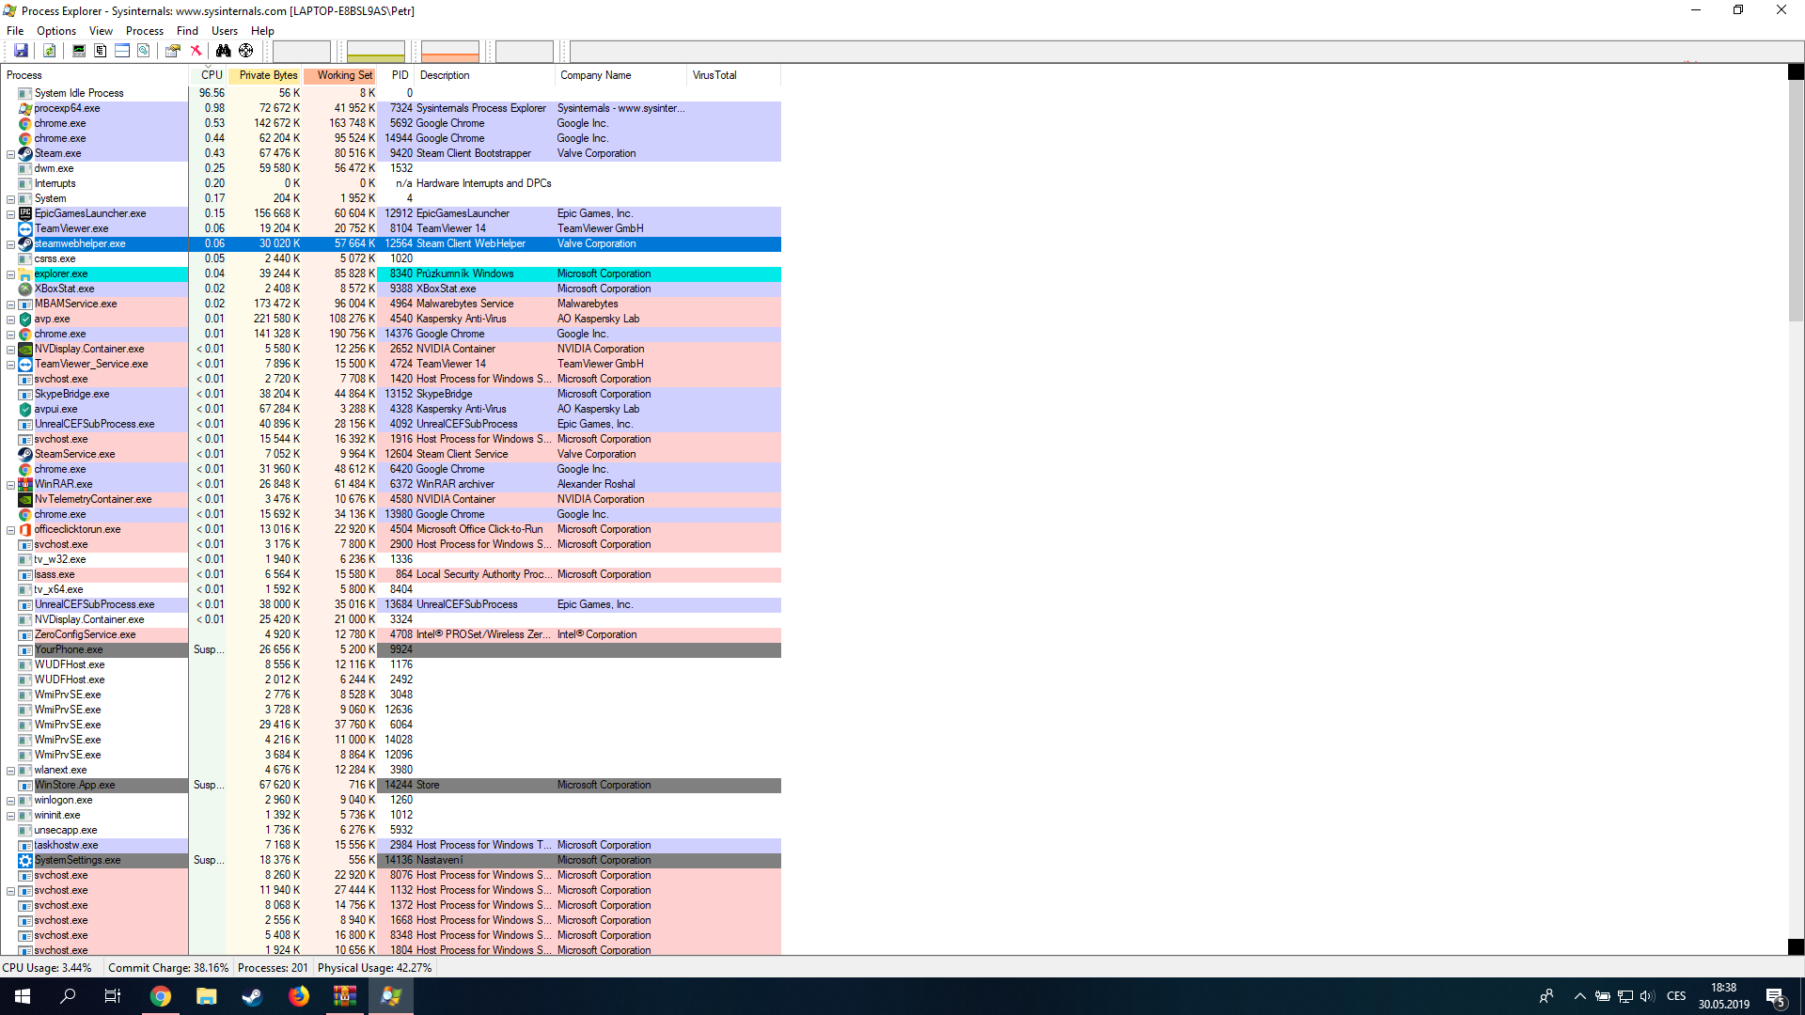
Task: Sort by the Working Set column header
Action: tap(340, 75)
